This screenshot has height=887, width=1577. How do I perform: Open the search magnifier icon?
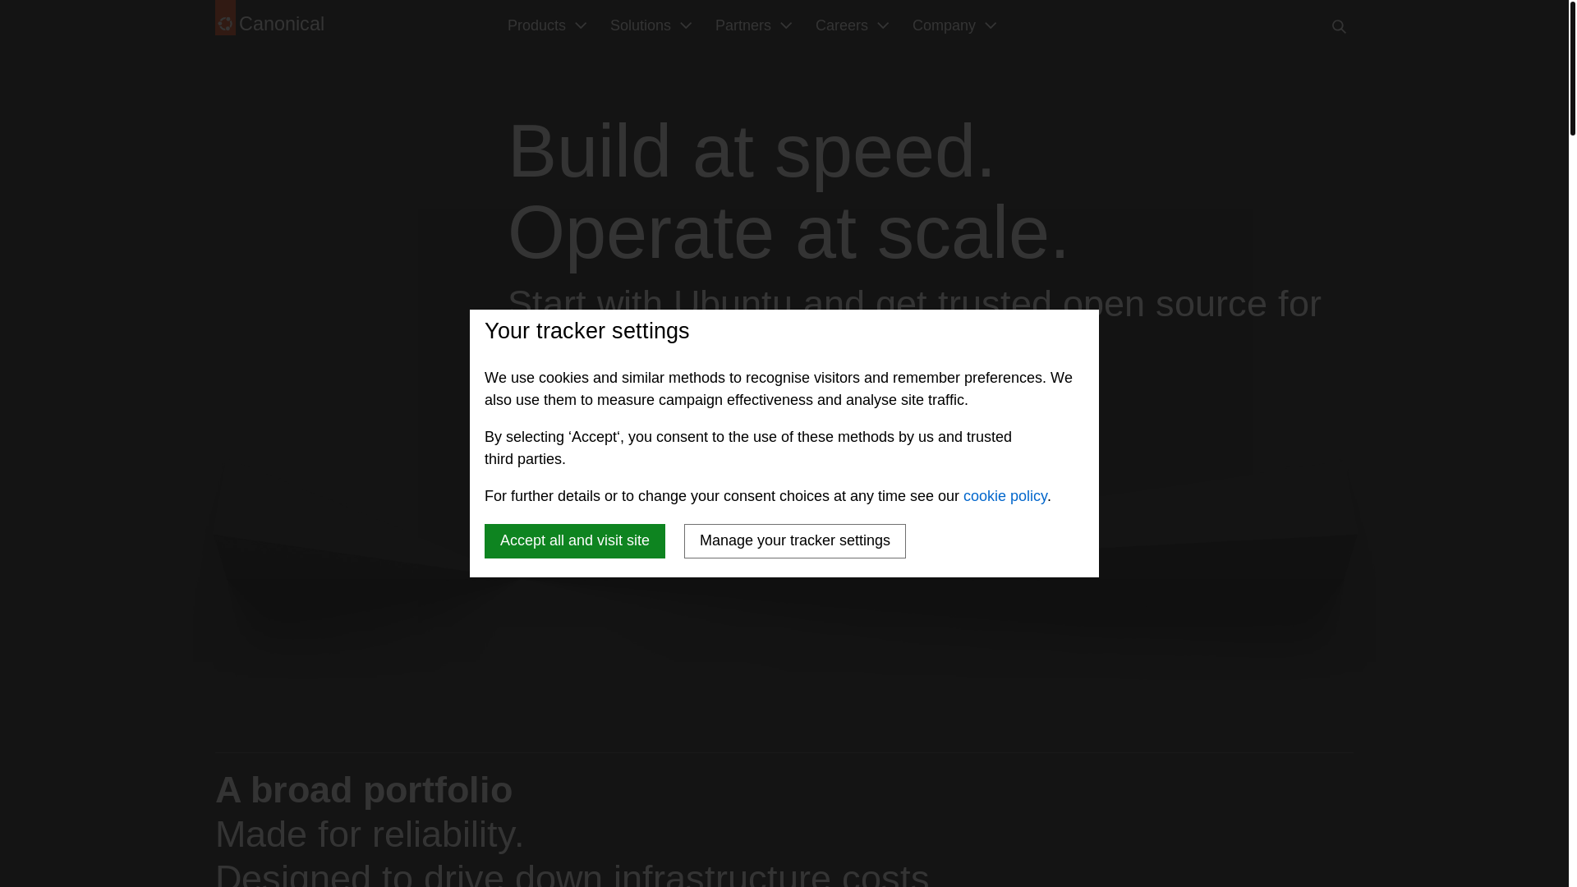1339,27
